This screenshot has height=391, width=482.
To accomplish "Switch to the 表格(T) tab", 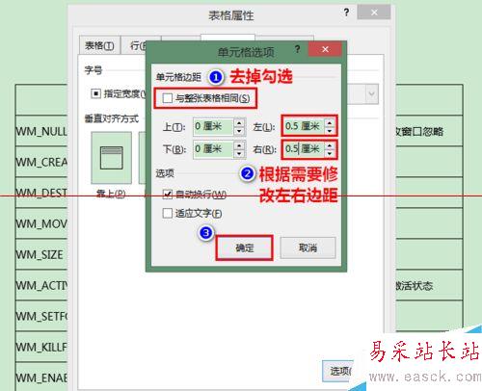I will (99, 45).
